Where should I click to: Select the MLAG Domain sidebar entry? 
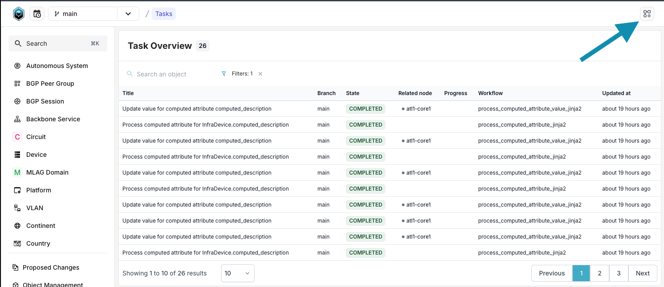coord(48,172)
